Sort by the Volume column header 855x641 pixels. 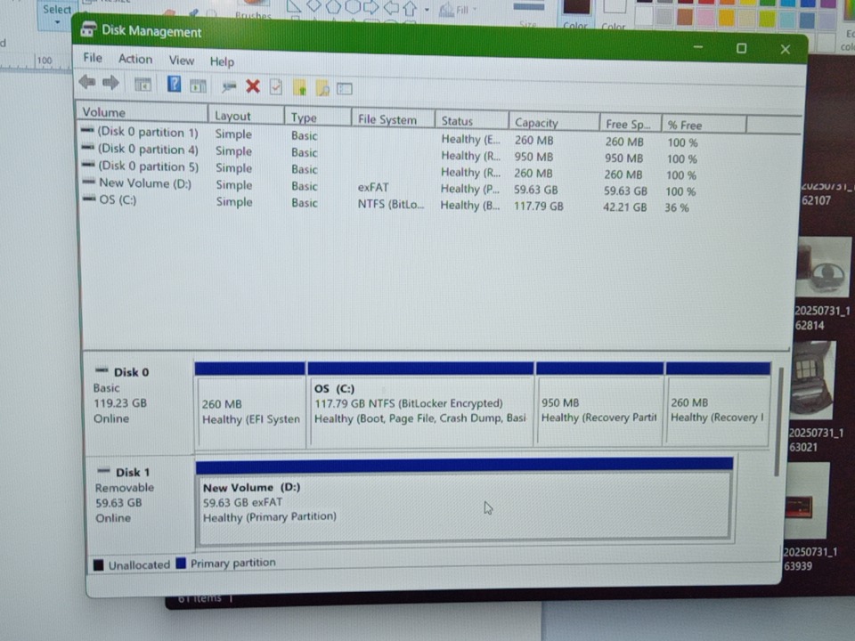[142, 112]
